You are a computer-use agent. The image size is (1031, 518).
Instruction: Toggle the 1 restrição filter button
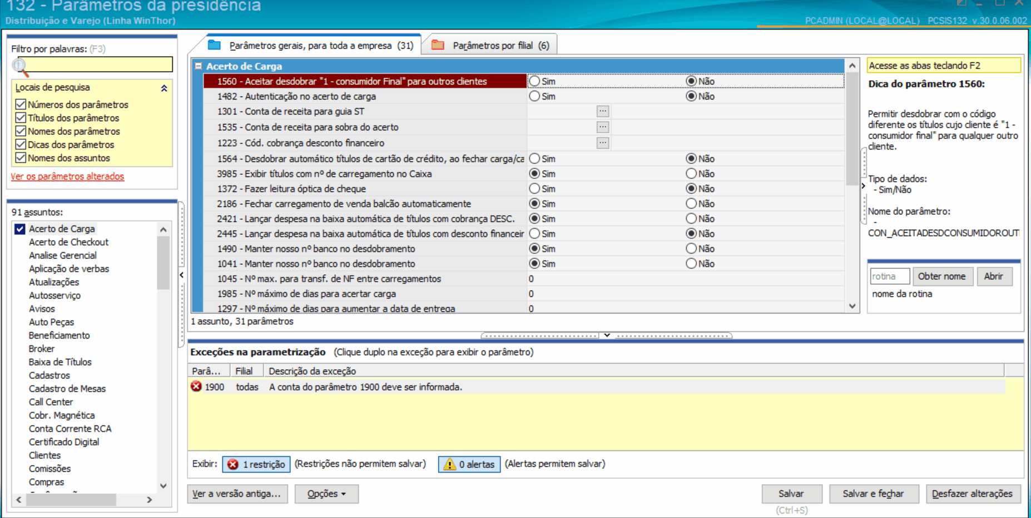point(256,464)
